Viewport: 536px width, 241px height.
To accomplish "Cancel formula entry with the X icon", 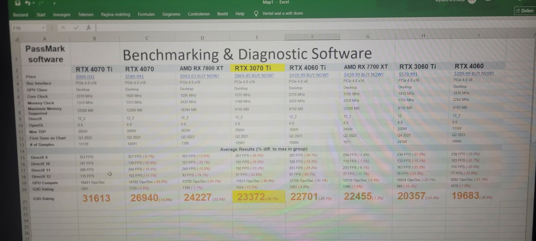I will point(63,28).
